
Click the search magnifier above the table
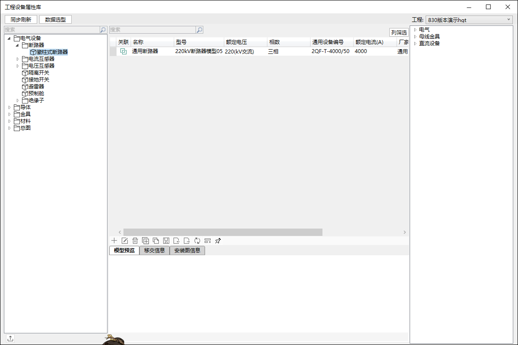click(199, 30)
